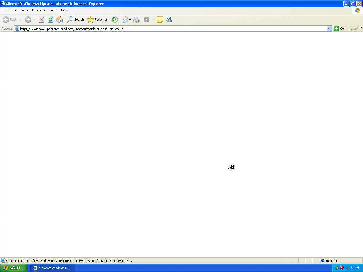Click the Links toolbar label
The width and height of the screenshot is (363, 272).
(x=353, y=29)
